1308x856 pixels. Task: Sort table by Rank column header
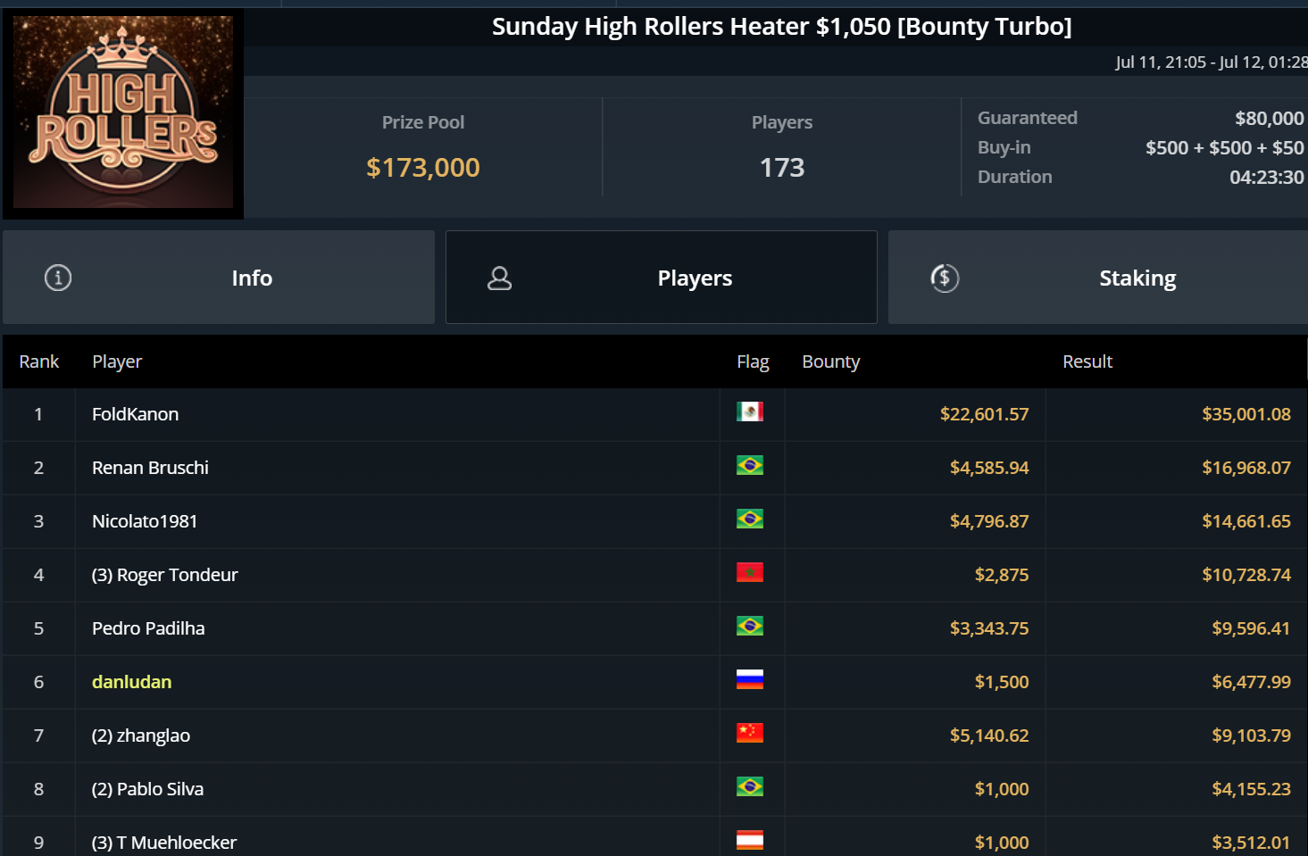pyautogui.click(x=39, y=362)
